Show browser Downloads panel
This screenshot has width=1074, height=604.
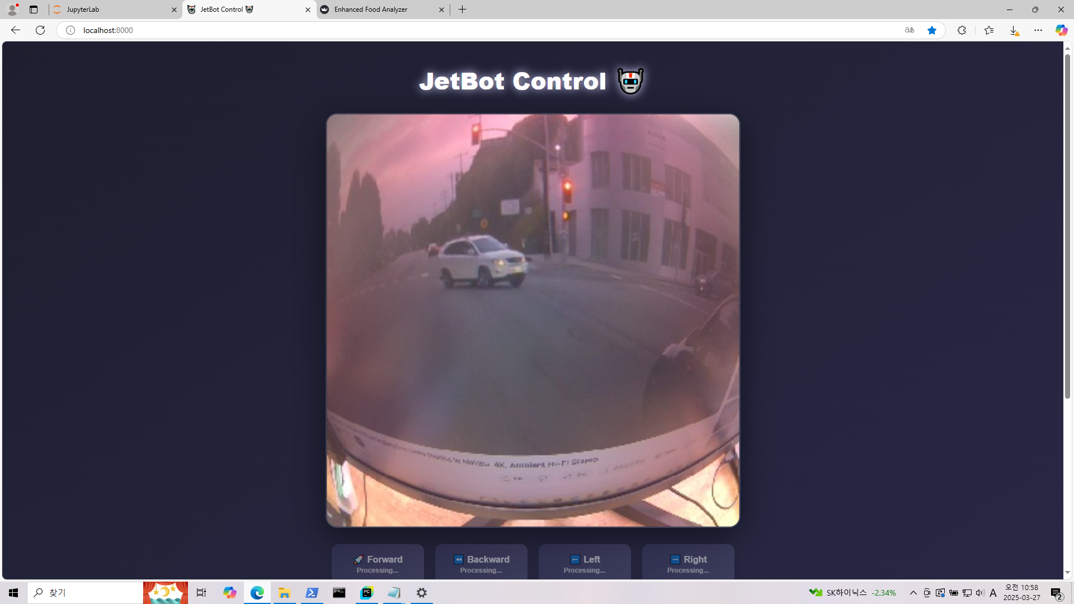point(1014,30)
